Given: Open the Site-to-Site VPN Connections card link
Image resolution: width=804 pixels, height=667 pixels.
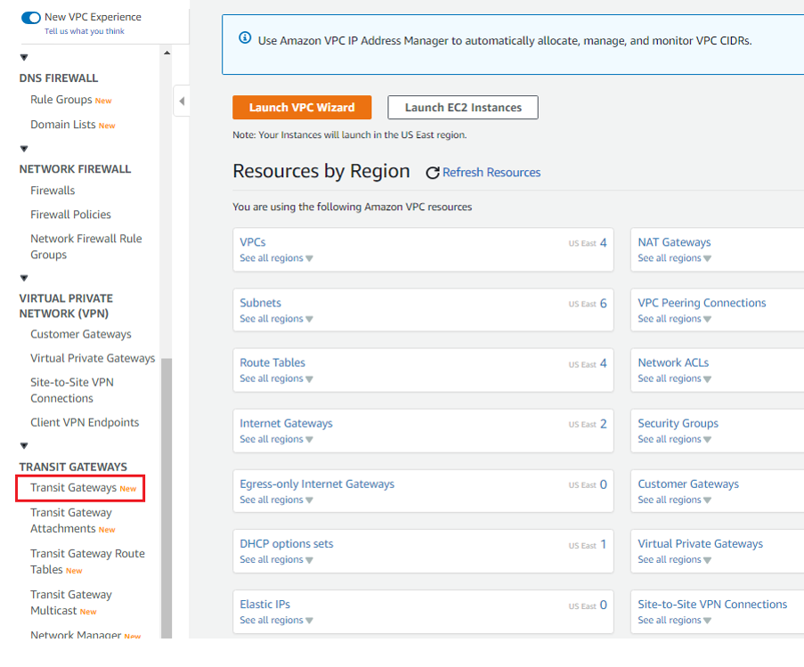Looking at the screenshot, I should (712, 604).
